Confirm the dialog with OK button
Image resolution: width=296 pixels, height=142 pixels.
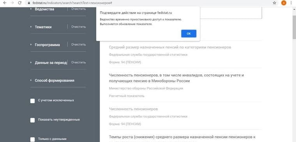click(x=189, y=33)
